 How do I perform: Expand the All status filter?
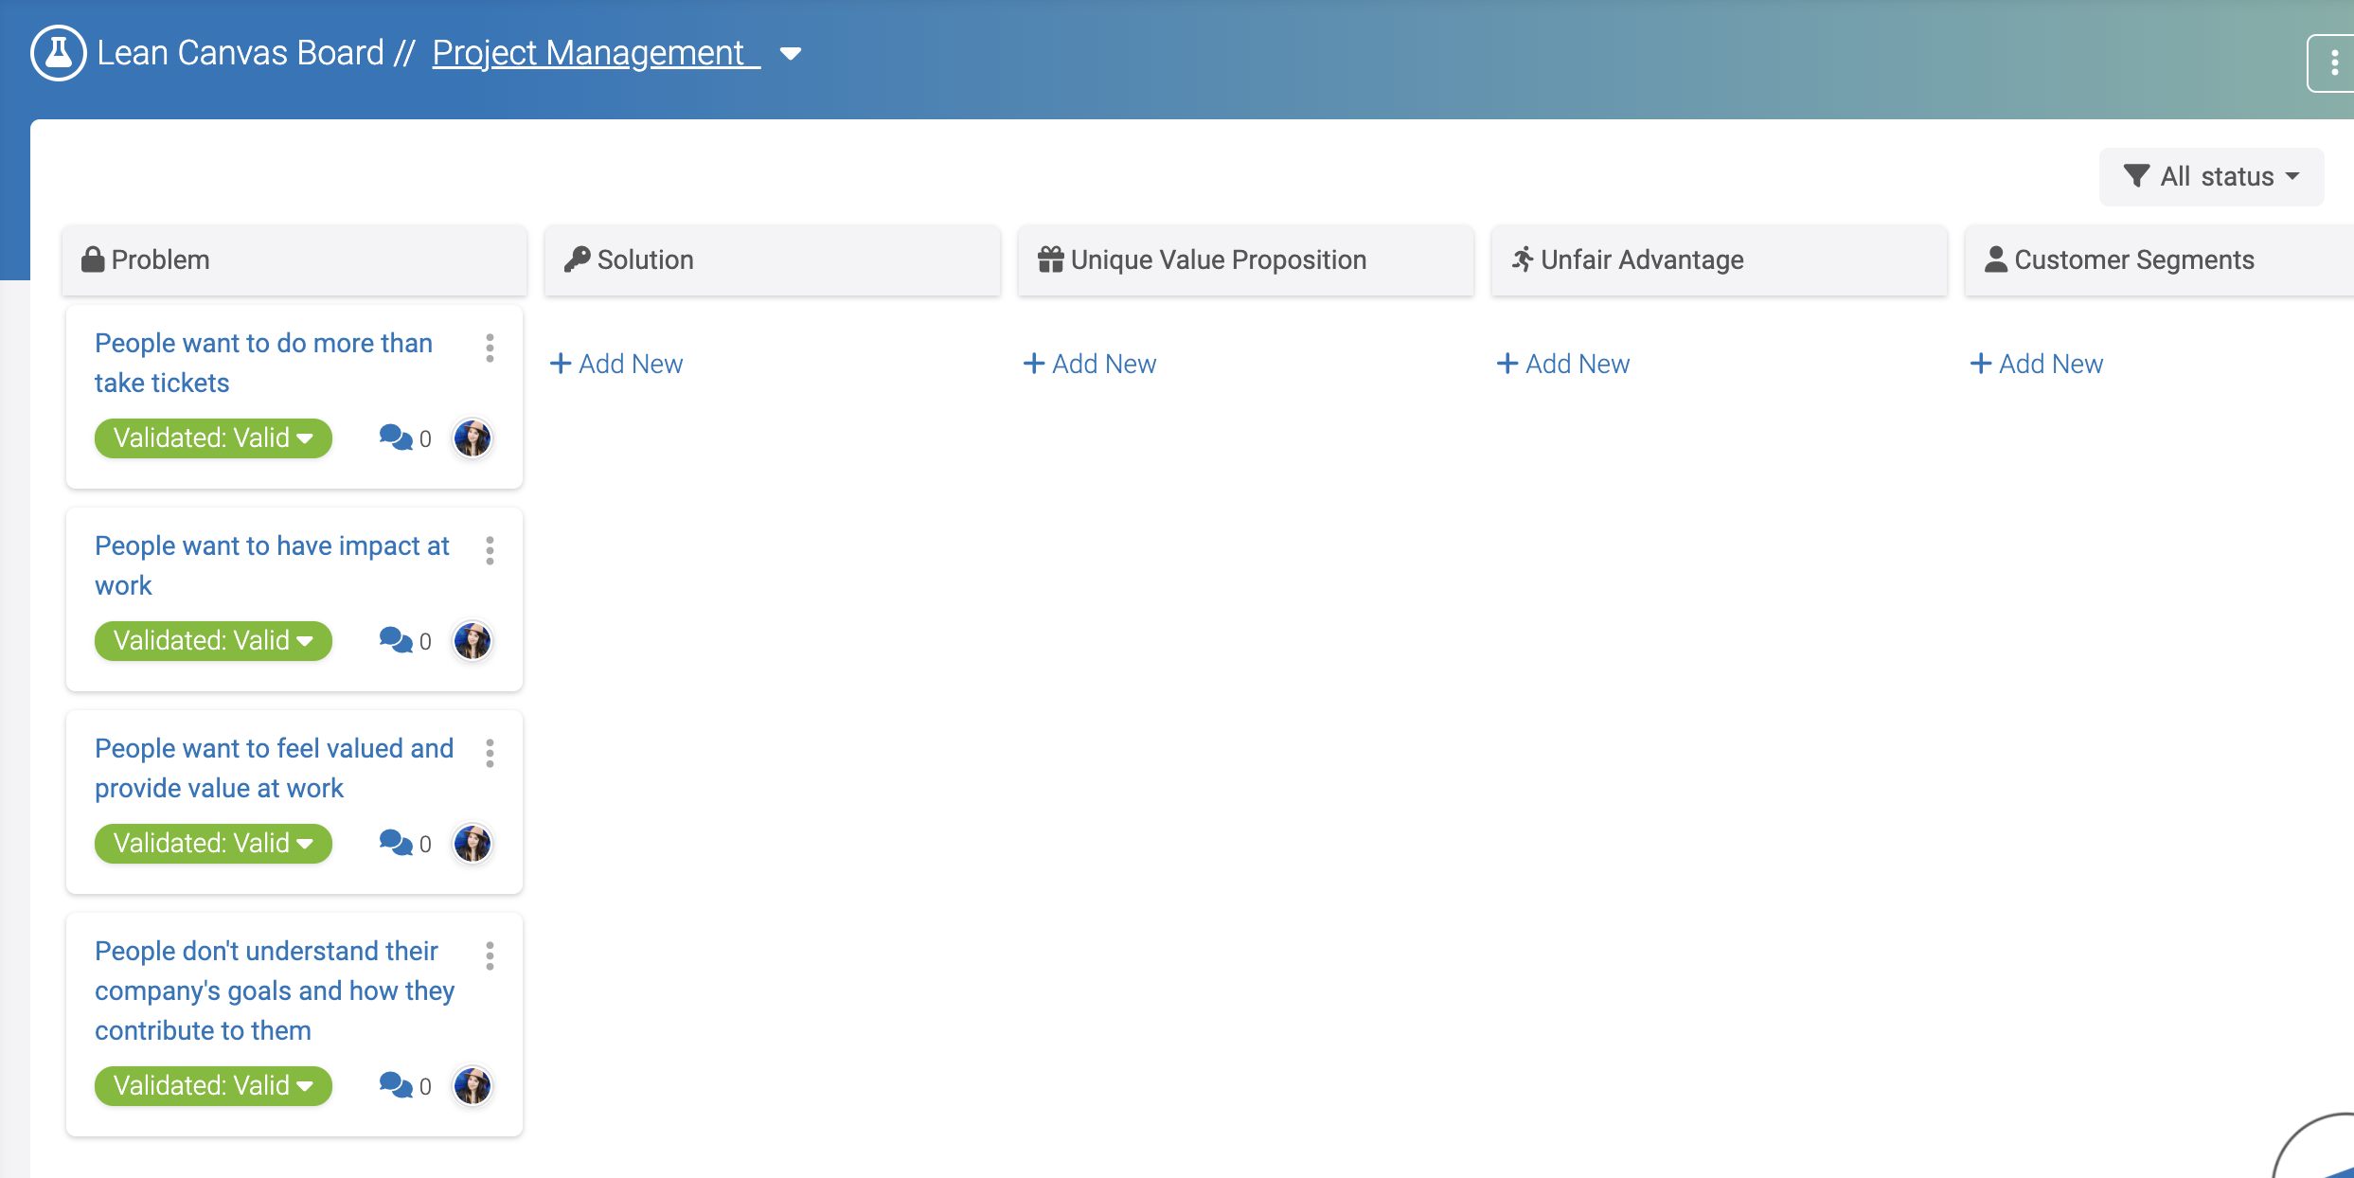coord(2211,177)
